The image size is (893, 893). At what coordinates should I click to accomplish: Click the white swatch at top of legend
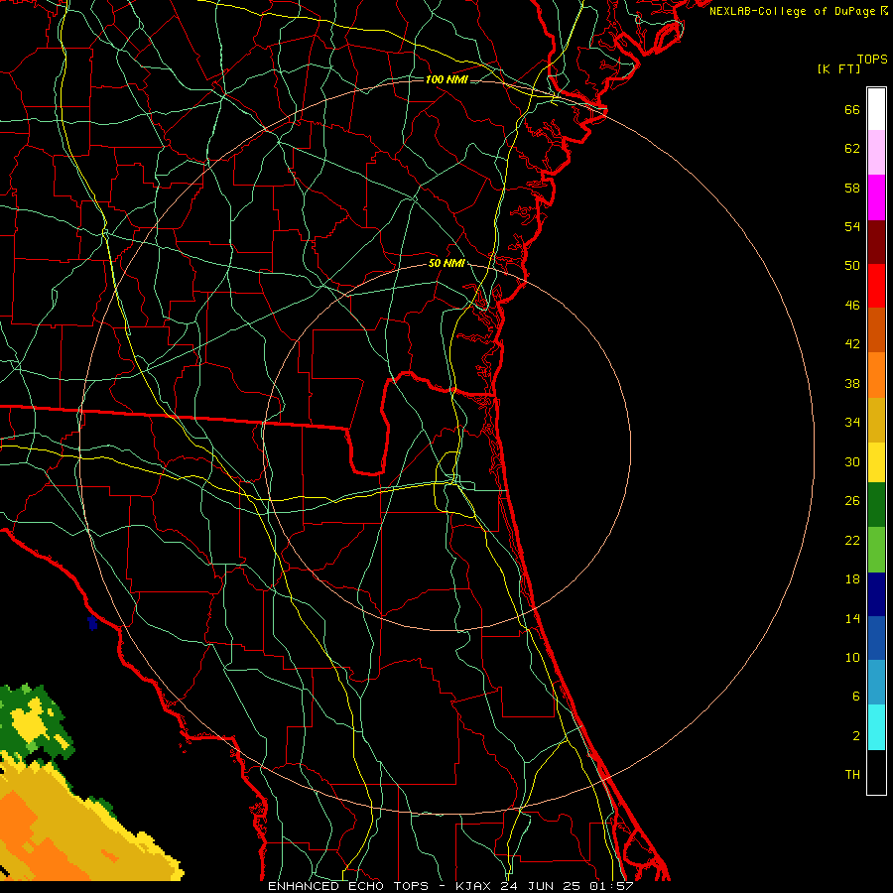[876, 109]
